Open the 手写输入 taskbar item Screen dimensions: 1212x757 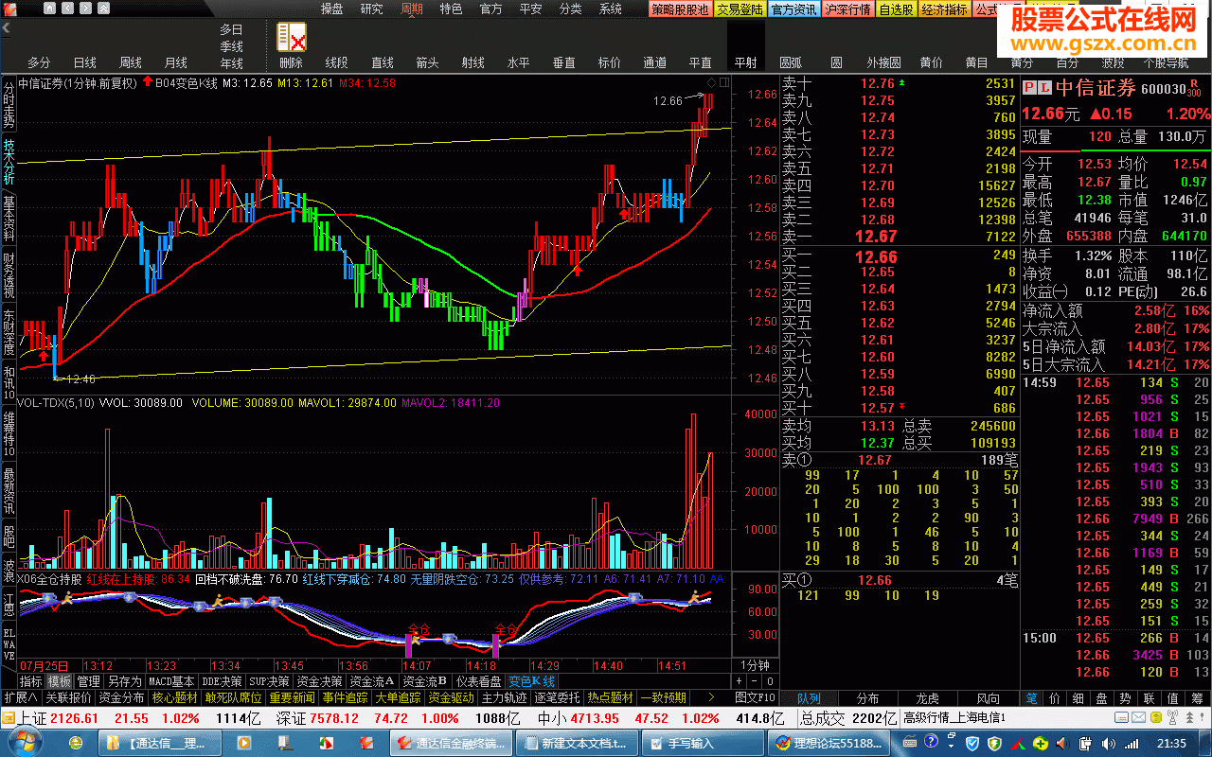click(x=701, y=743)
